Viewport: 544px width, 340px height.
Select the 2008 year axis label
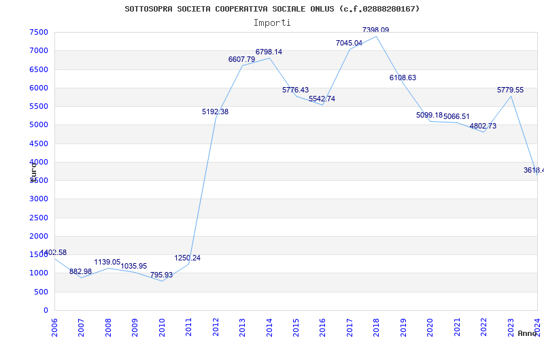(108, 328)
